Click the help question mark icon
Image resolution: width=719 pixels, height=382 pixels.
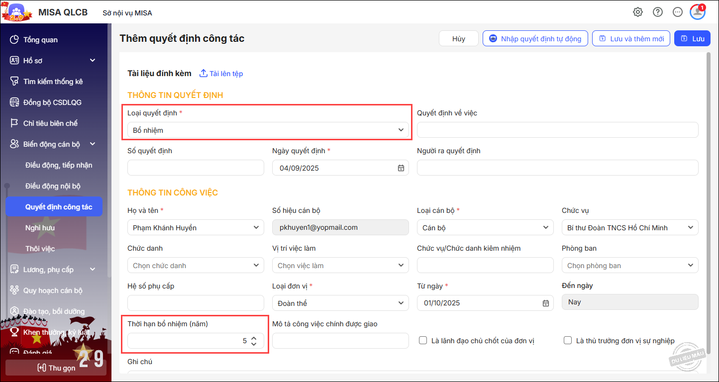click(x=658, y=12)
